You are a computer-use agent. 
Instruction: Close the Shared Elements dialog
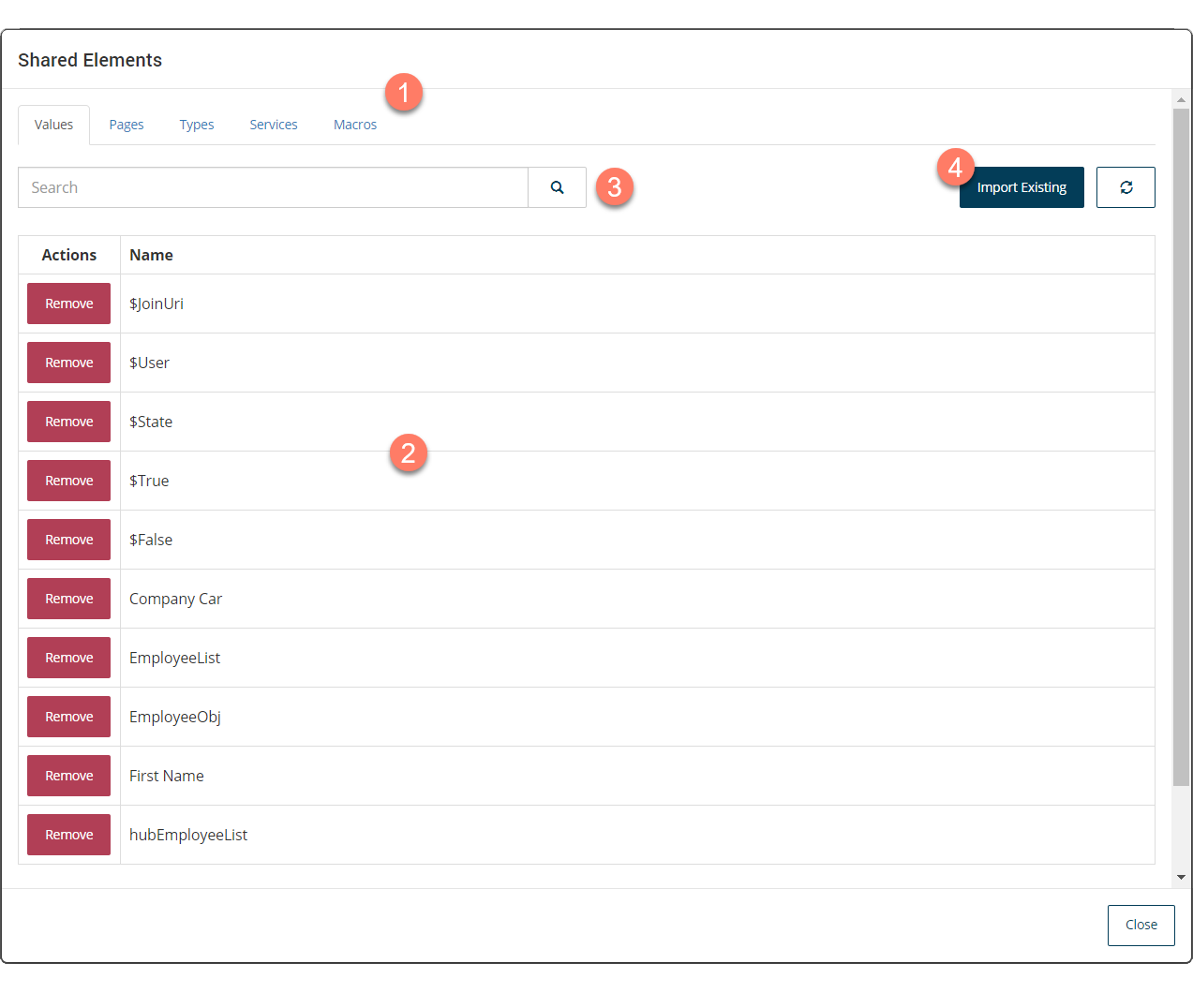pos(1141,925)
